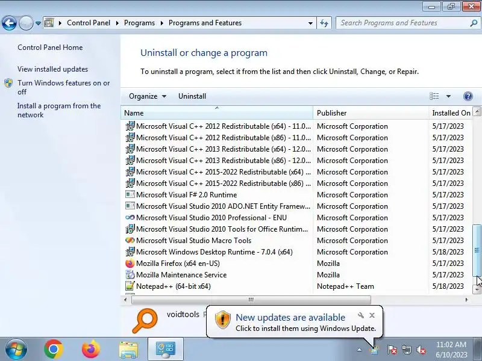Click New updates are available balloon title
The height and width of the screenshot is (361, 482).
click(290, 317)
